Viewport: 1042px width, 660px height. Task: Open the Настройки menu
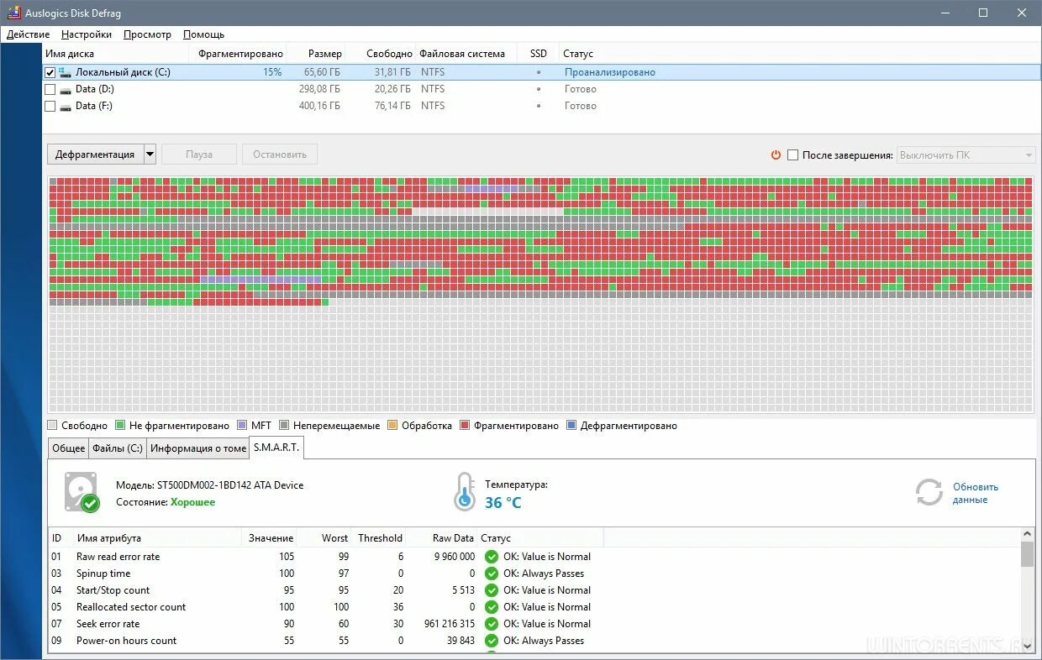click(x=87, y=34)
